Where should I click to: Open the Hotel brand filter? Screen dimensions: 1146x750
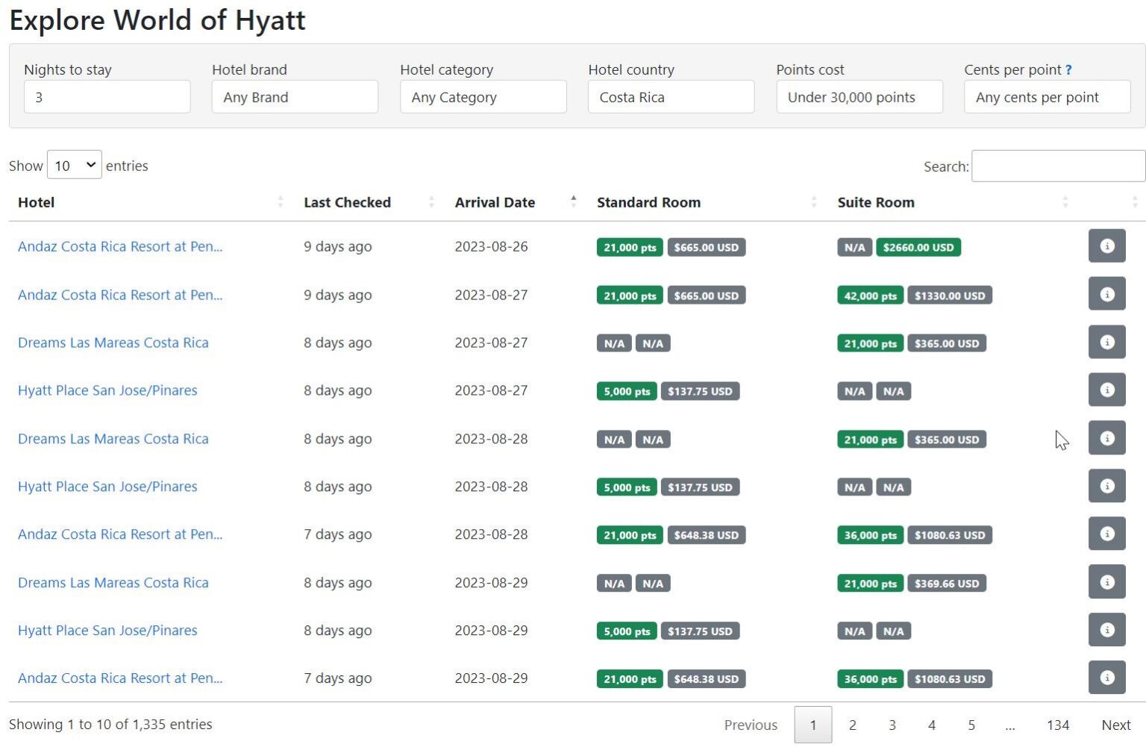[295, 97]
